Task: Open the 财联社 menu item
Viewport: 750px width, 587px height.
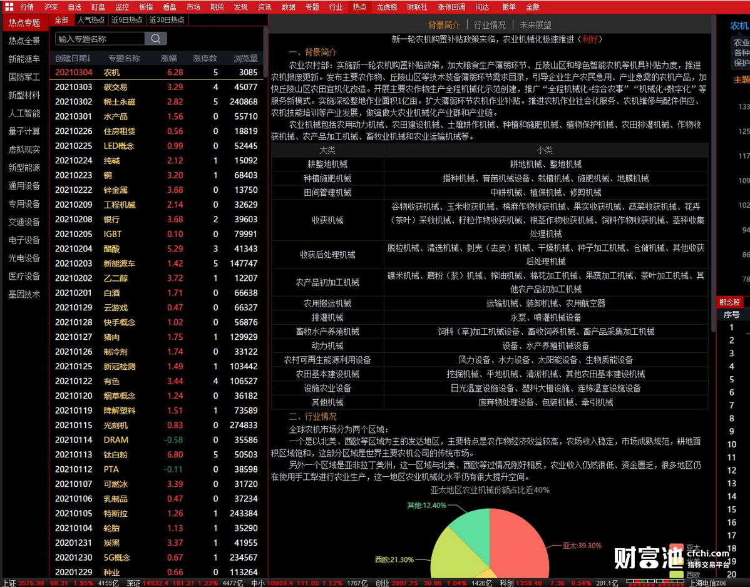Action: (x=417, y=7)
